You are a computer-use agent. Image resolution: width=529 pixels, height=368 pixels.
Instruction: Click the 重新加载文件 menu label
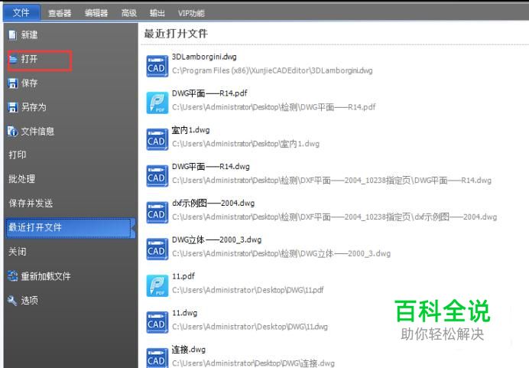[46, 276]
